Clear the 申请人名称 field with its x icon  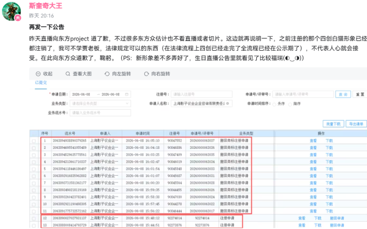[x=228, y=103]
